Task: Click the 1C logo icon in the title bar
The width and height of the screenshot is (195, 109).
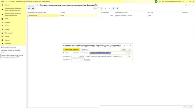Action: [x=3, y=2]
